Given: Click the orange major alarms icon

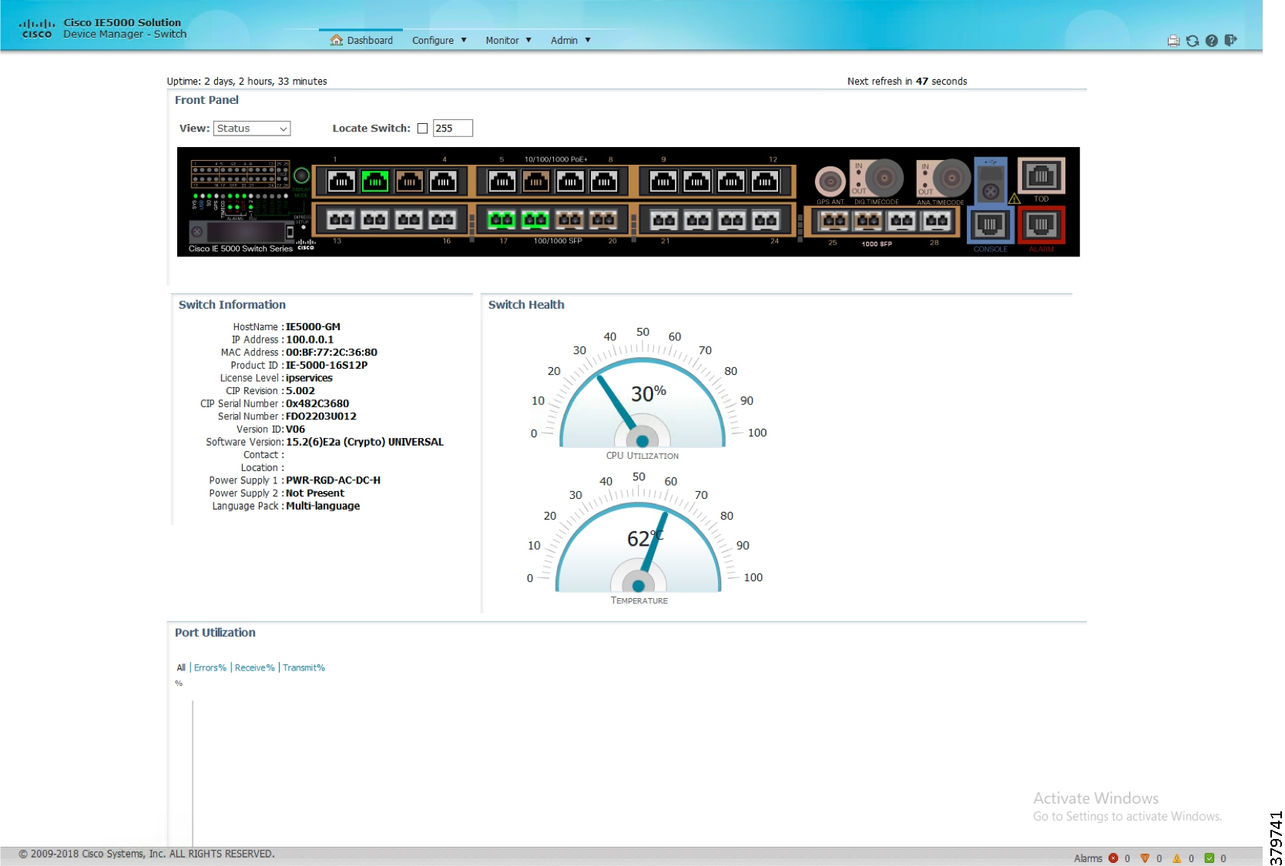Looking at the screenshot, I should (x=1145, y=858).
